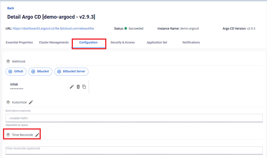Edit the Gitlab webhook with pencil icon
Viewport: 267px width, 158px height.
pyautogui.click(x=72, y=87)
